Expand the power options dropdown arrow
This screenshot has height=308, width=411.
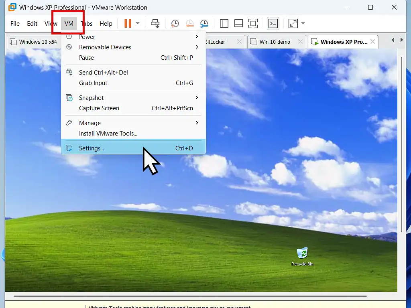pyautogui.click(x=138, y=23)
